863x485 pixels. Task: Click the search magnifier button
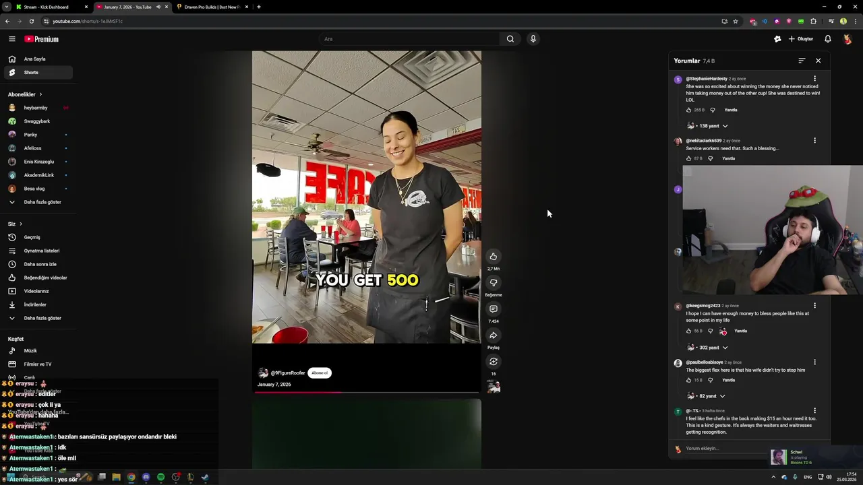click(x=510, y=39)
